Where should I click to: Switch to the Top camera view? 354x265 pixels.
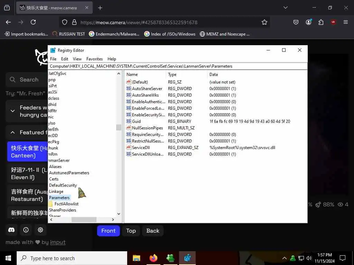click(x=131, y=231)
